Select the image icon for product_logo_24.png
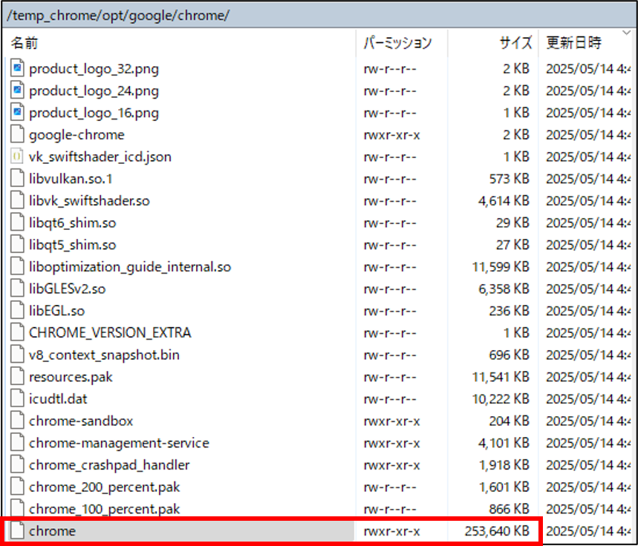This screenshot has width=638, height=546. (x=17, y=91)
